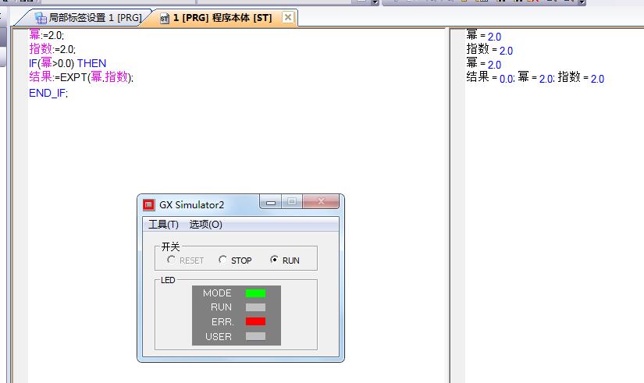Open the 工具(T) menu in GX Simulator2
644x383 pixels.
[x=163, y=225]
